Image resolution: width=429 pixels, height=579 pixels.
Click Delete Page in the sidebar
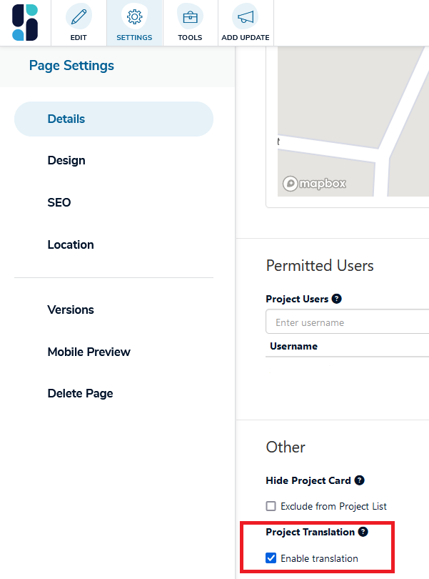tap(80, 393)
